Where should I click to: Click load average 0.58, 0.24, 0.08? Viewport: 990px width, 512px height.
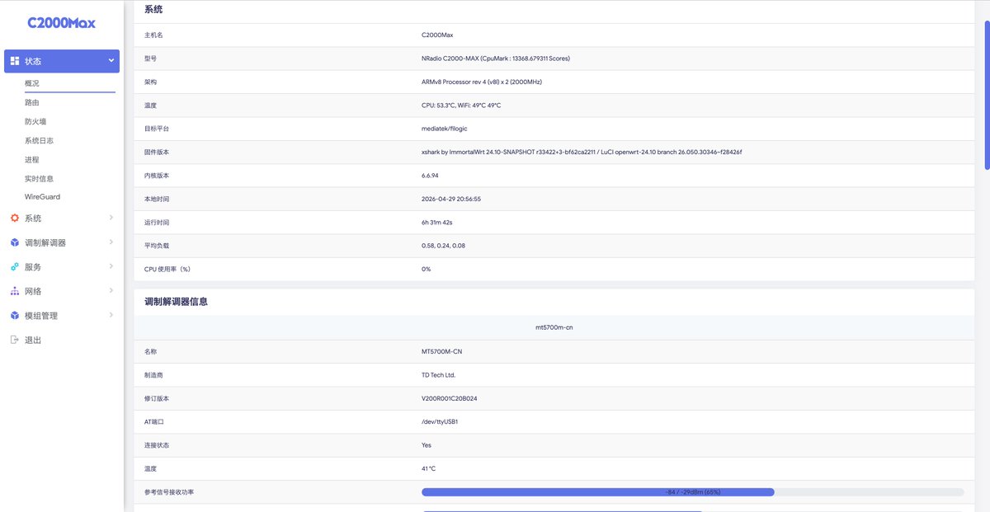click(x=443, y=246)
